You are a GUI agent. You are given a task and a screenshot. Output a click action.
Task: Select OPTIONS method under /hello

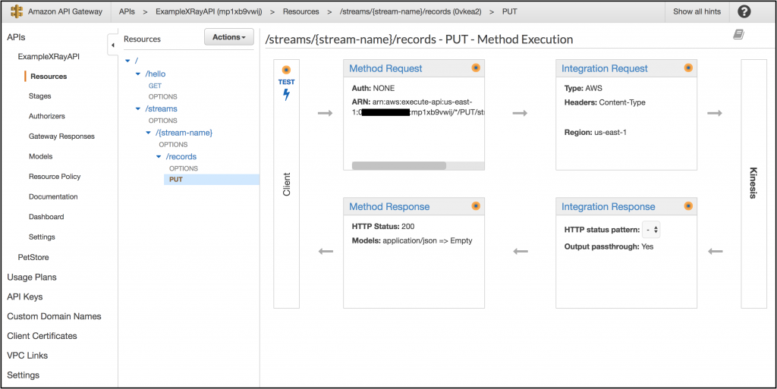point(162,96)
